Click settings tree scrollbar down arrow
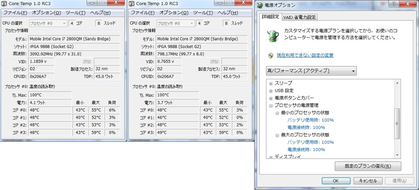The height and width of the screenshot is (190, 419). click(x=397, y=155)
